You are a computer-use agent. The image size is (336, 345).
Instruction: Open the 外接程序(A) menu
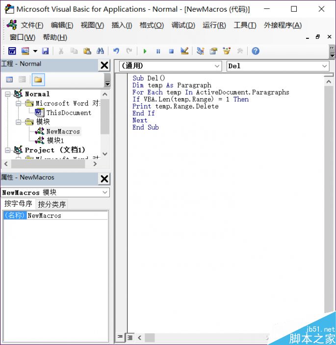[283, 26]
